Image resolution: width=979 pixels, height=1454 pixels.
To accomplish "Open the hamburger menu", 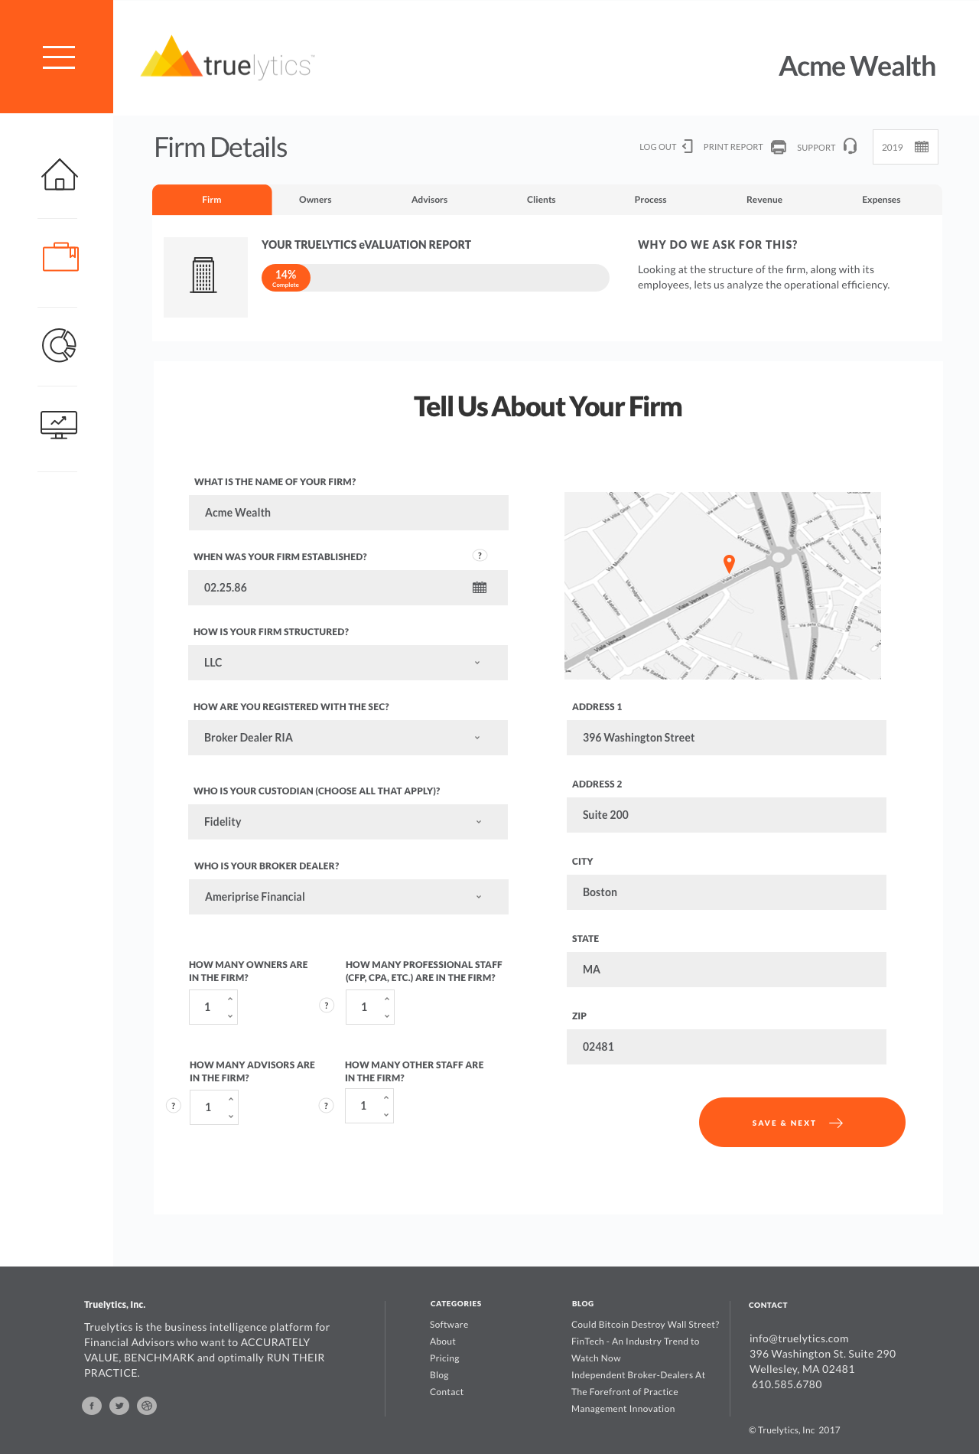I will pyautogui.click(x=58, y=57).
